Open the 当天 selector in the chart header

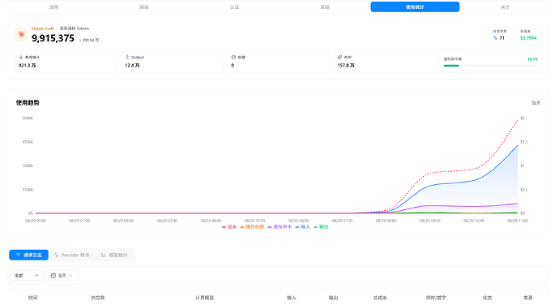[x=536, y=103]
